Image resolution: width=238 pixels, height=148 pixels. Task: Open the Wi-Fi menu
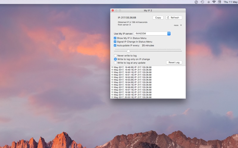click(x=214, y=2)
